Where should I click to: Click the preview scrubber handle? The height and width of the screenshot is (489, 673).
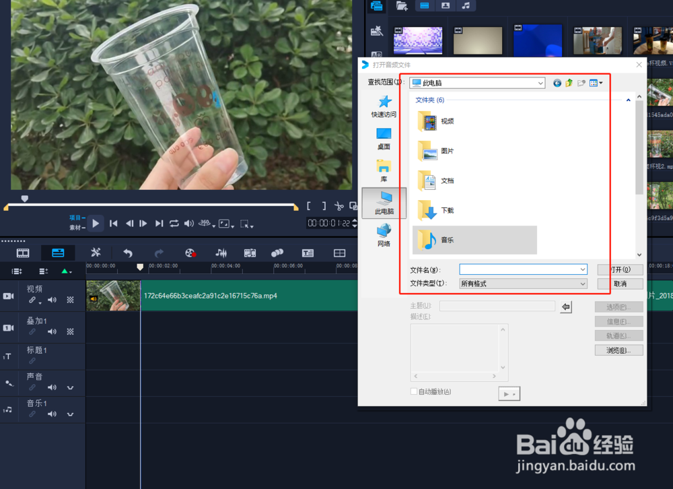tap(25, 199)
